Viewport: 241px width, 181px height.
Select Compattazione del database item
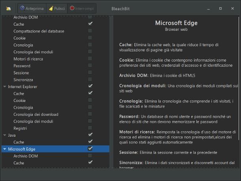tap(39, 31)
